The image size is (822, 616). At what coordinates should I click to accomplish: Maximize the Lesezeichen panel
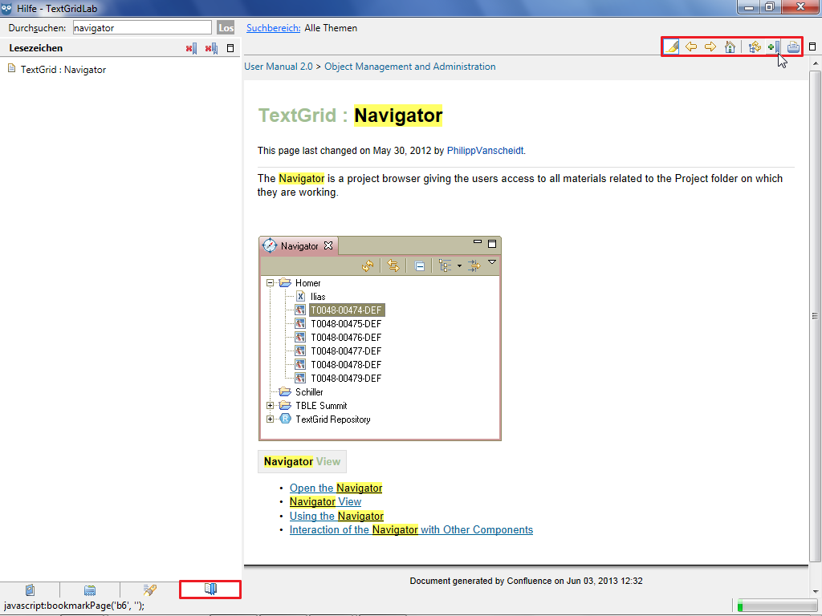(x=230, y=48)
